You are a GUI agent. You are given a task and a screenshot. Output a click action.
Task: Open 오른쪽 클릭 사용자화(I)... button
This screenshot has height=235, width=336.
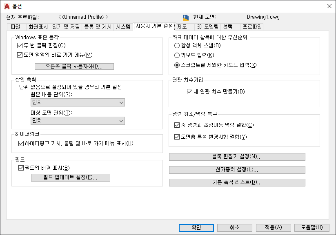tap(74, 67)
